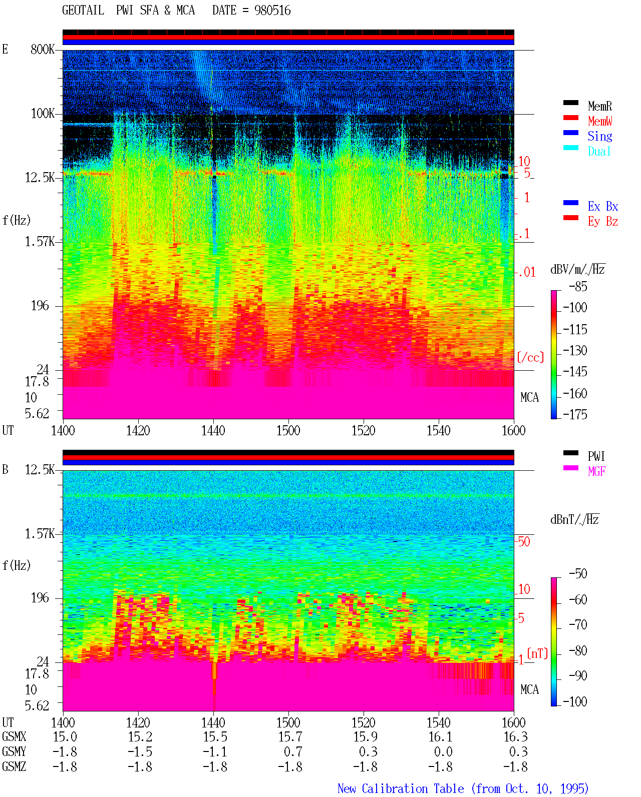Click the GSMZ row label

point(14,767)
